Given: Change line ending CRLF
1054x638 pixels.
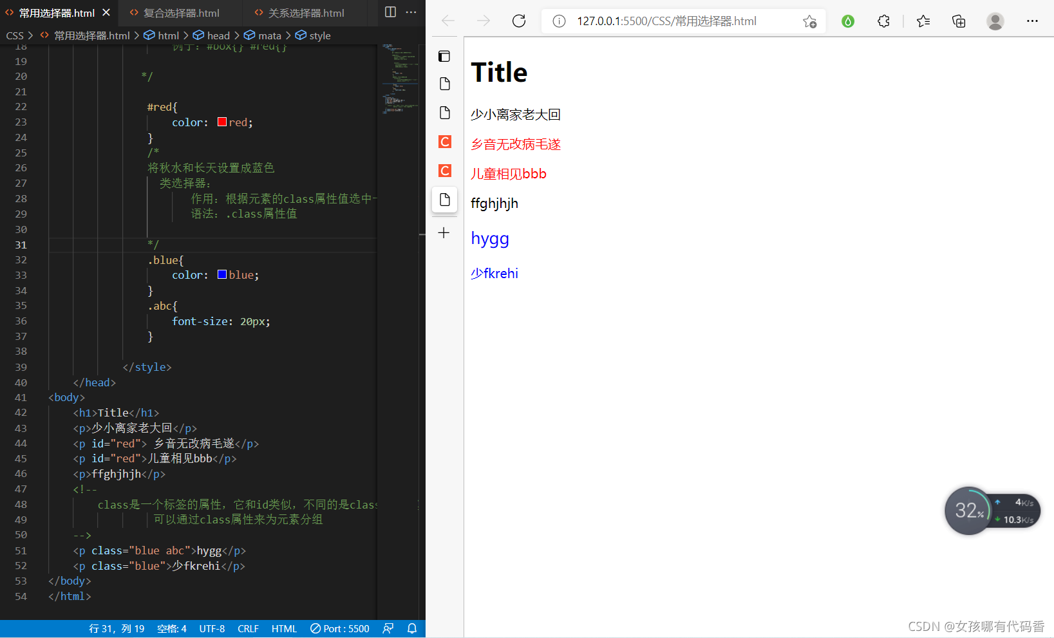Looking at the screenshot, I should (x=248, y=628).
